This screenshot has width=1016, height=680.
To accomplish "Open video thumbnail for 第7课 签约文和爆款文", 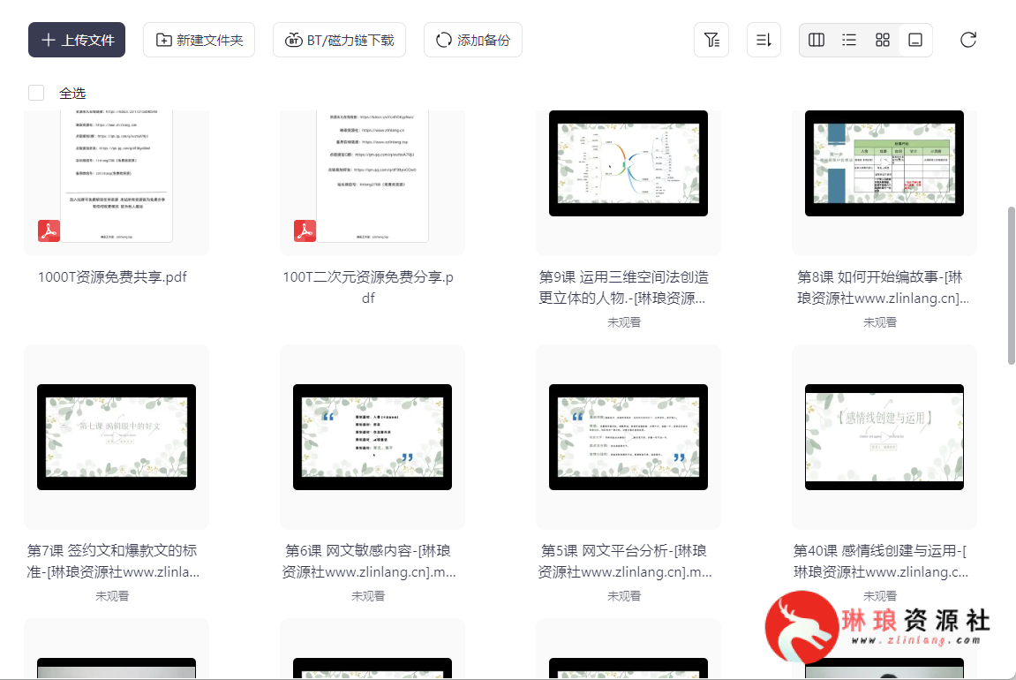I will pyautogui.click(x=117, y=437).
